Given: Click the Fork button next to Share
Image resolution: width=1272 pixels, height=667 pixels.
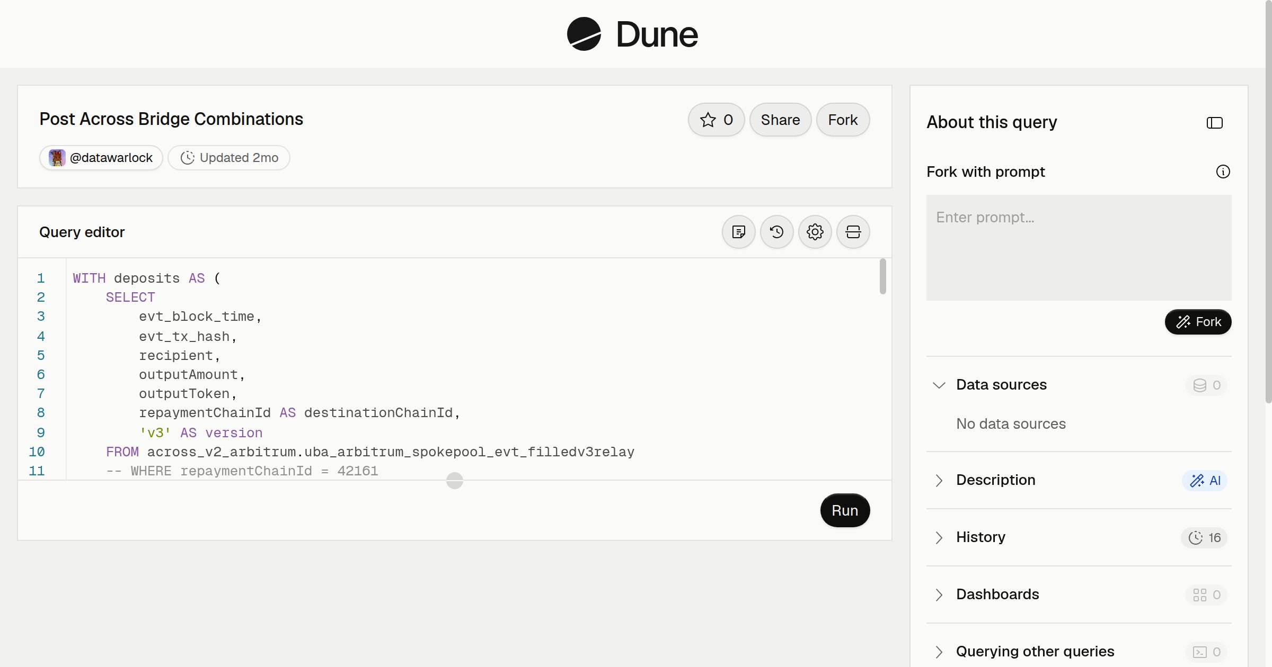Looking at the screenshot, I should (x=843, y=120).
